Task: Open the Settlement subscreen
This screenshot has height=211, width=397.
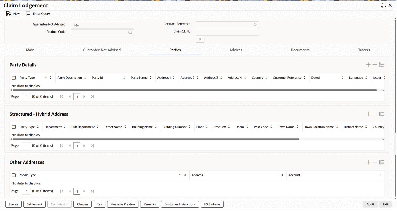Action: click(x=34, y=204)
